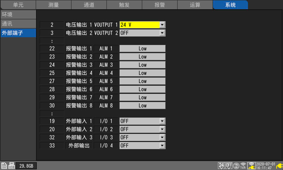Open the VOUTPUT 1 voltage dropdown
The height and width of the screenshot is (170, 283).
coord(142,25)
